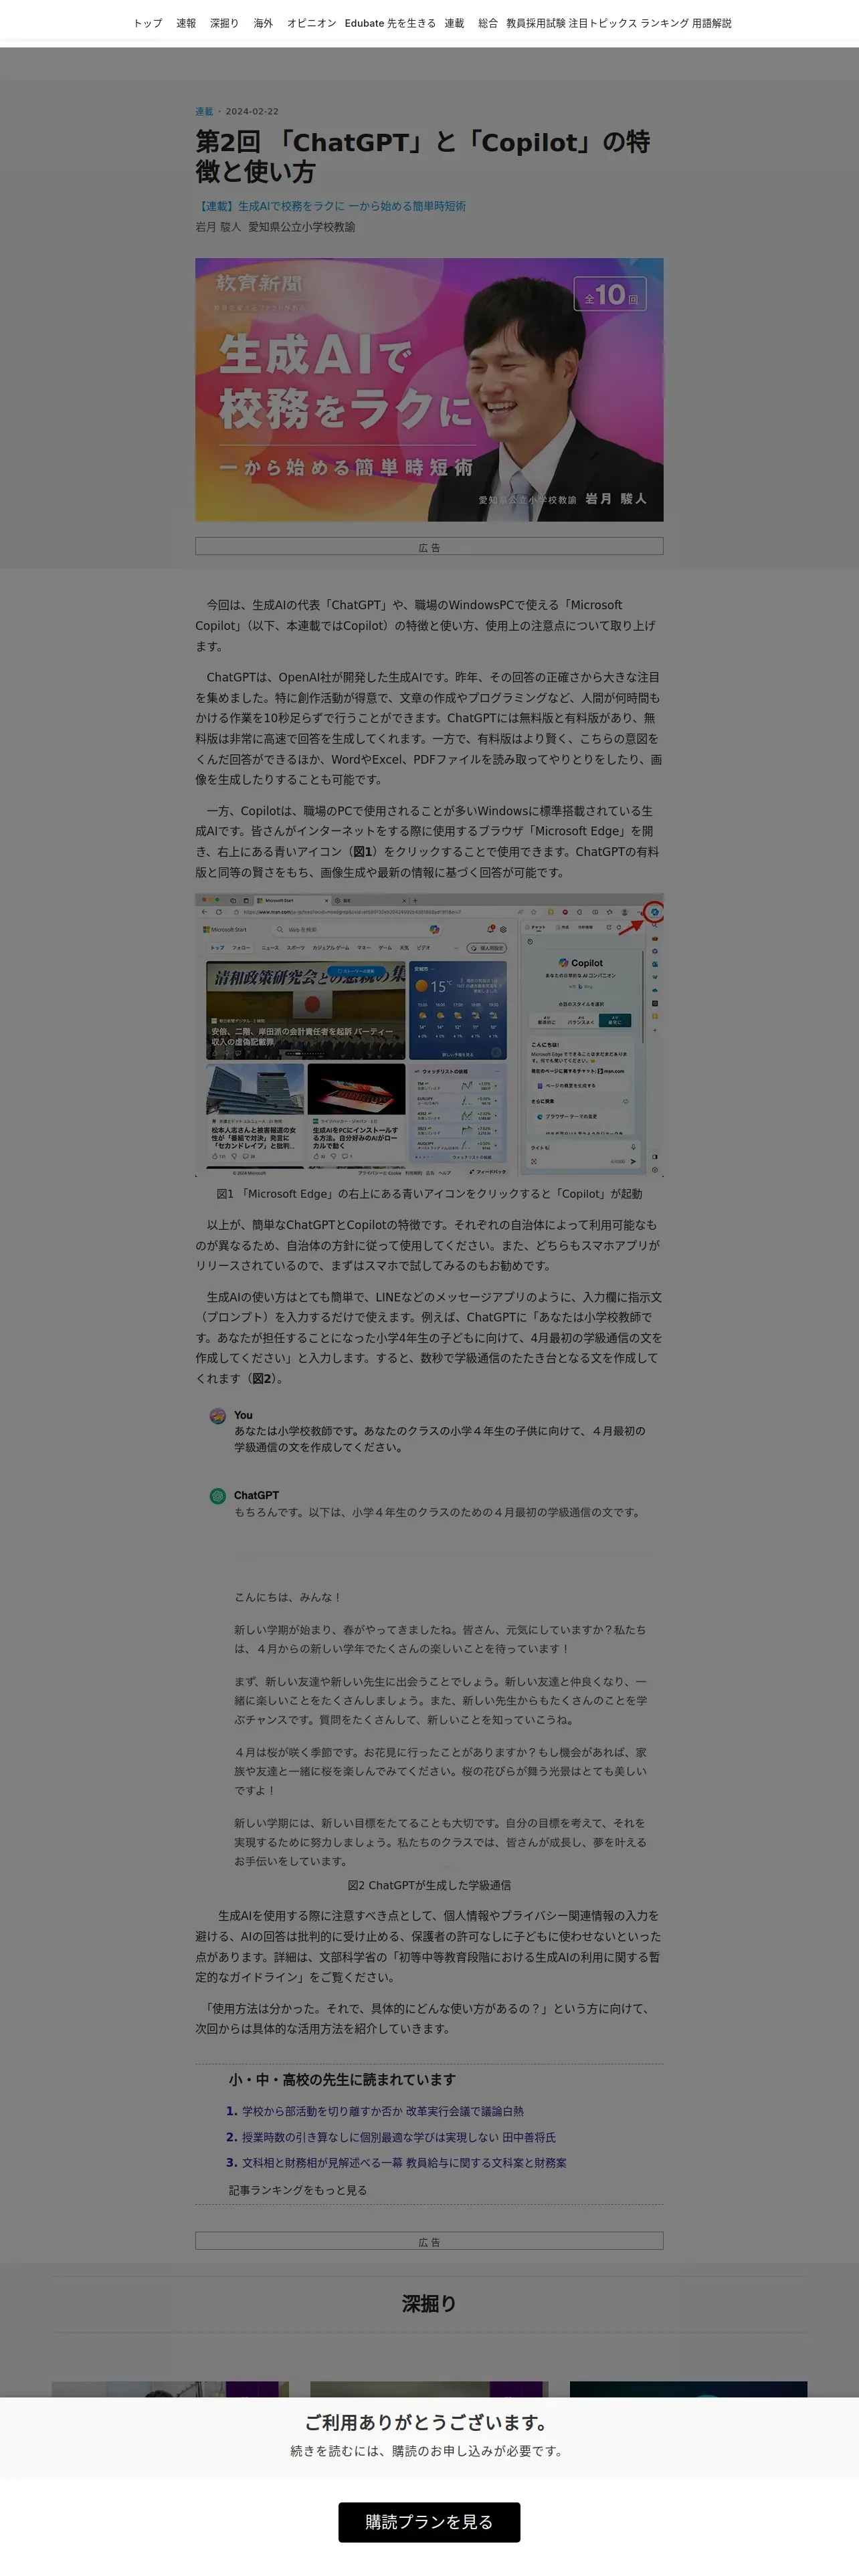
Task: Click the 購読プランを見る button
Action: pyautogui.click(x=429, y=2522)
